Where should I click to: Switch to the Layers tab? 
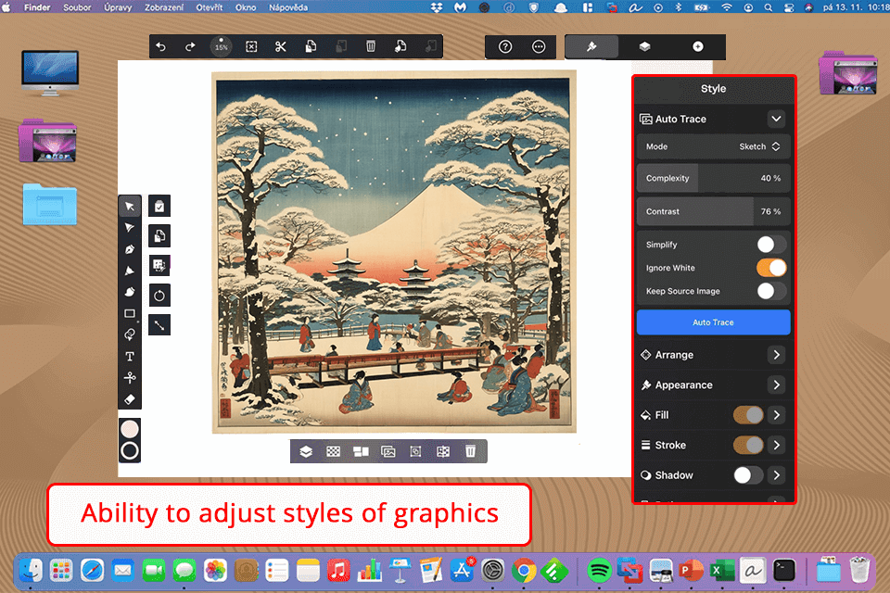click(x=644, y=46)
